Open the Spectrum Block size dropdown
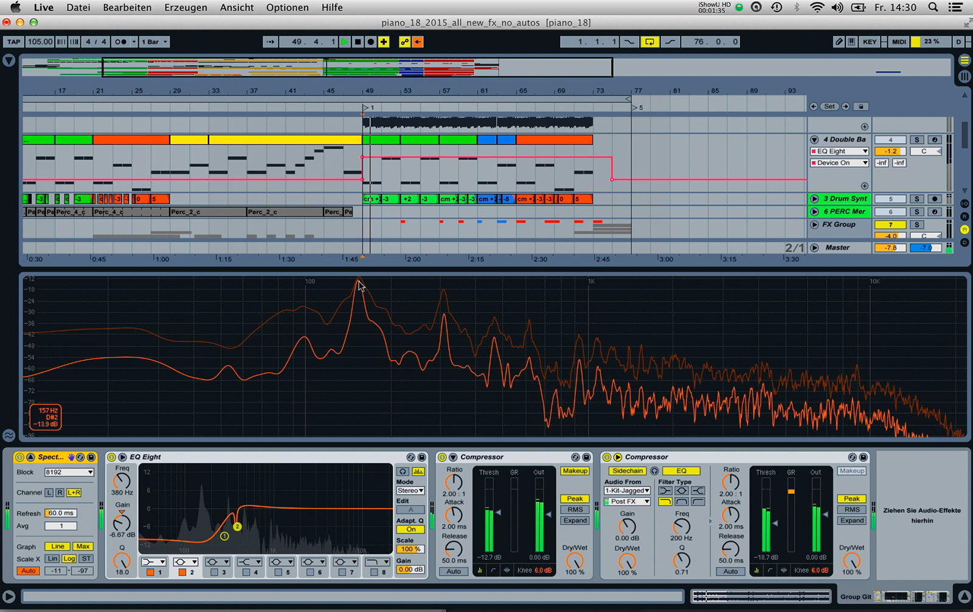 [69, 472]
